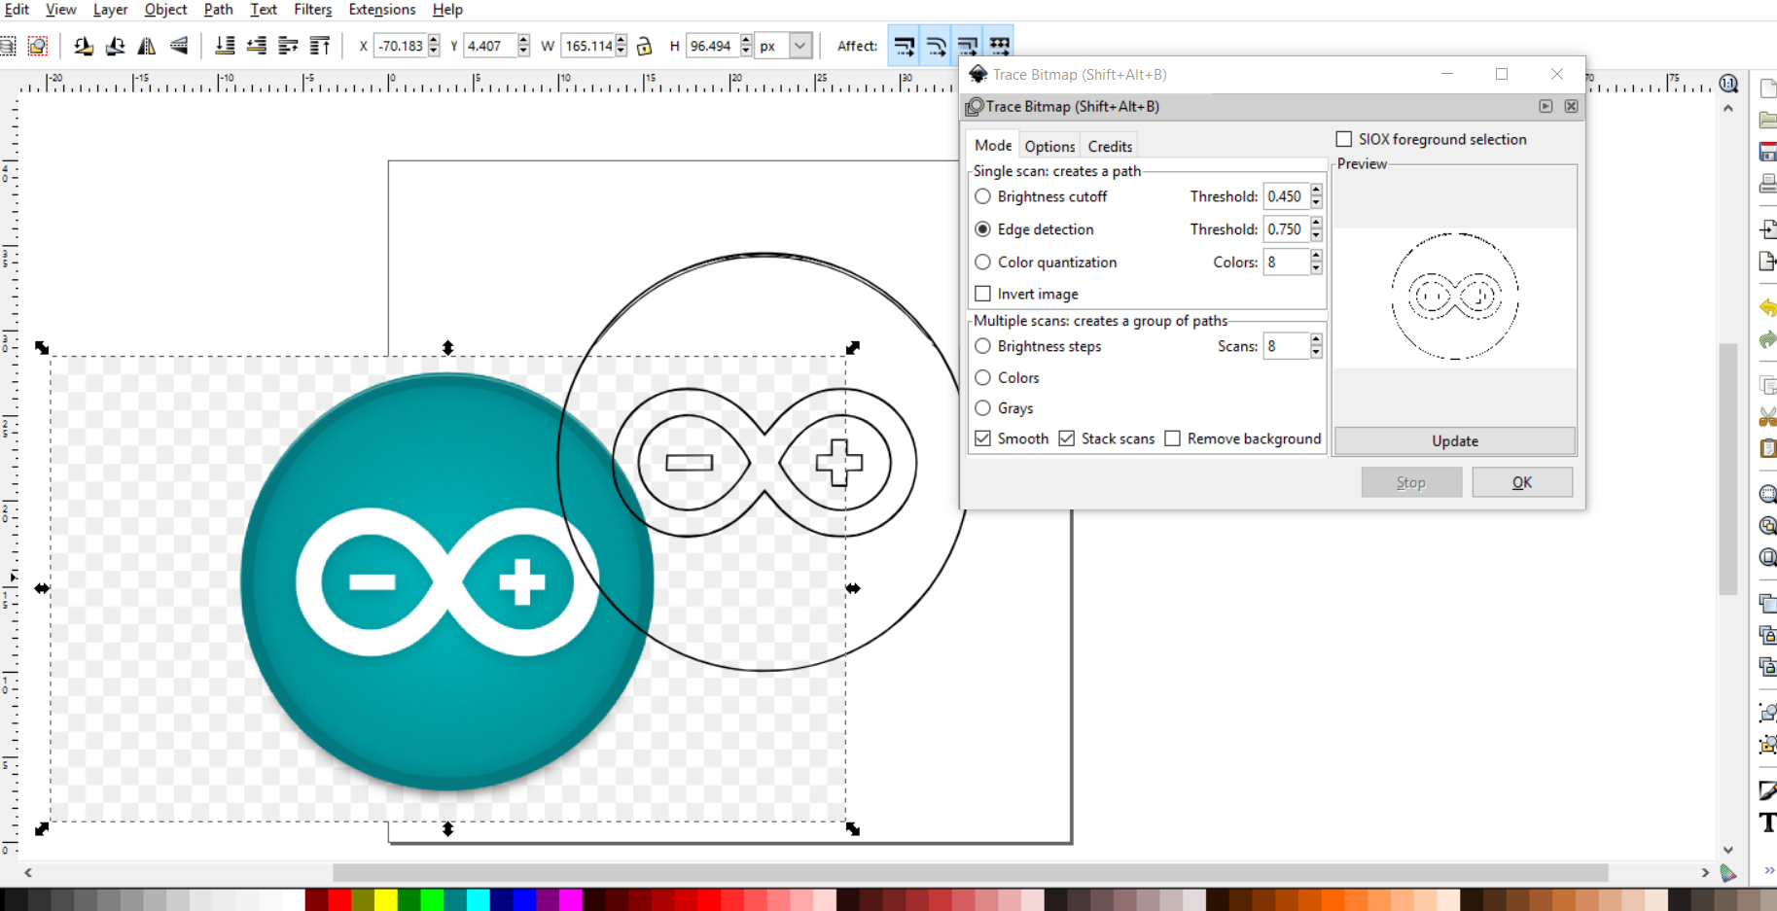1777x911 pixels.
Task: Click zoom 1:1 icon at ruler corner
Action: tap(1728, 84)
